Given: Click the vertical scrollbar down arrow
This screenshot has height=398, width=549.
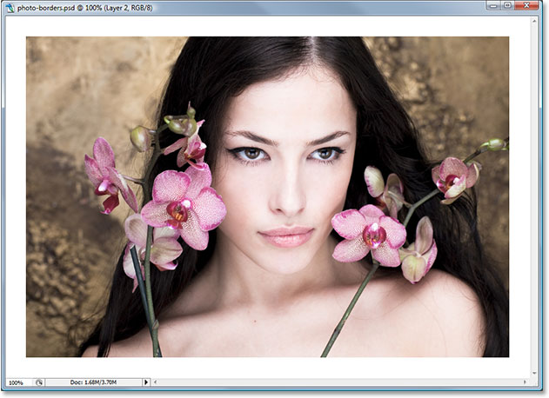Looking at the screenshot, I should pos(534,373).
